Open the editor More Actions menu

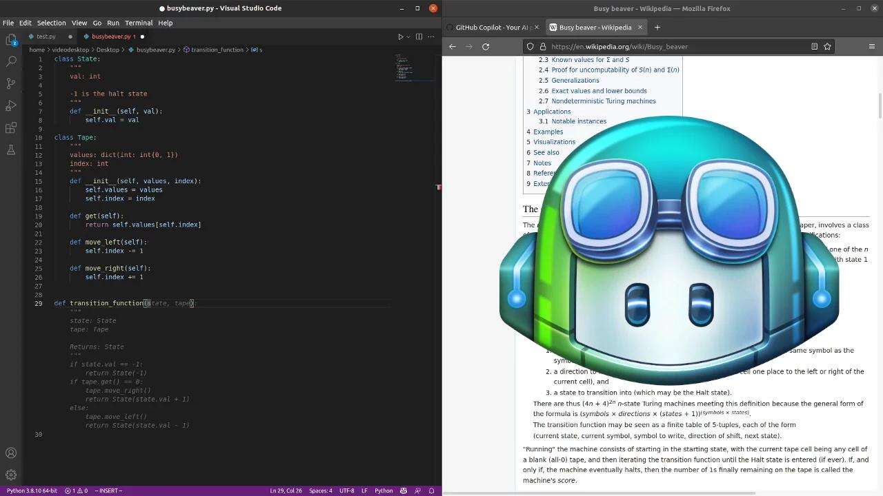431,37
